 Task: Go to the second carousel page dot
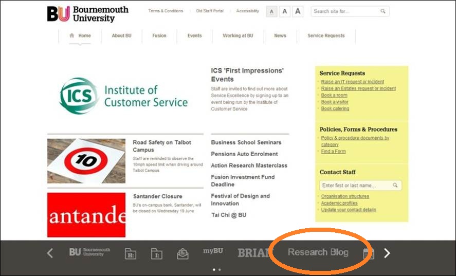pyautogui.click(x=220, y=270)
